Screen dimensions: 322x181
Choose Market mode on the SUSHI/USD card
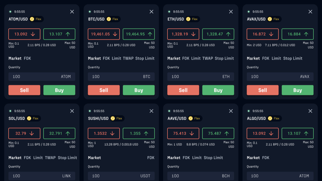click(94, 158)
